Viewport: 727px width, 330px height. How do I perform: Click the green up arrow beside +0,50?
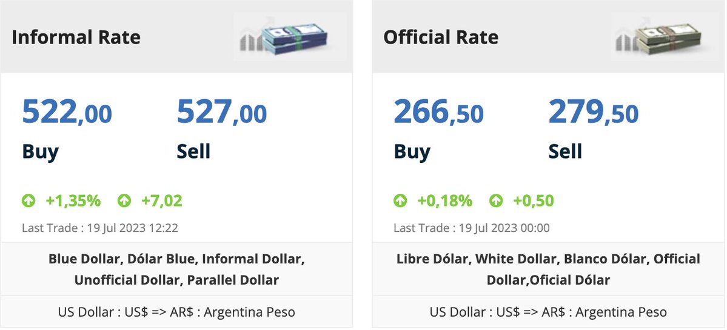(x=496, y=201)
